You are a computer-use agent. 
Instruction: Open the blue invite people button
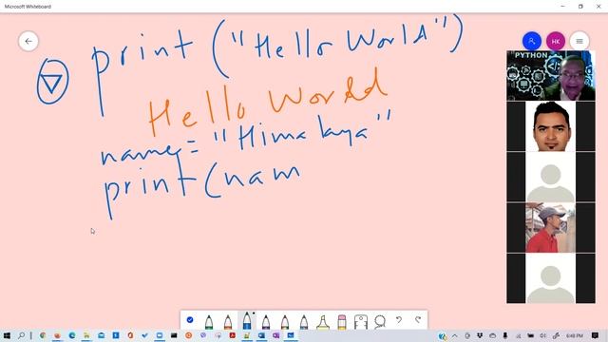pos(532,41)
